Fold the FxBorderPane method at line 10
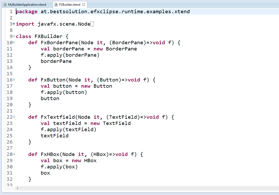The image size is (279, 195). (14, 42)
